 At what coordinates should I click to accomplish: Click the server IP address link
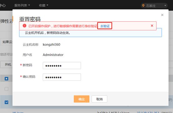pyautogui.click(x=148, y=112)
